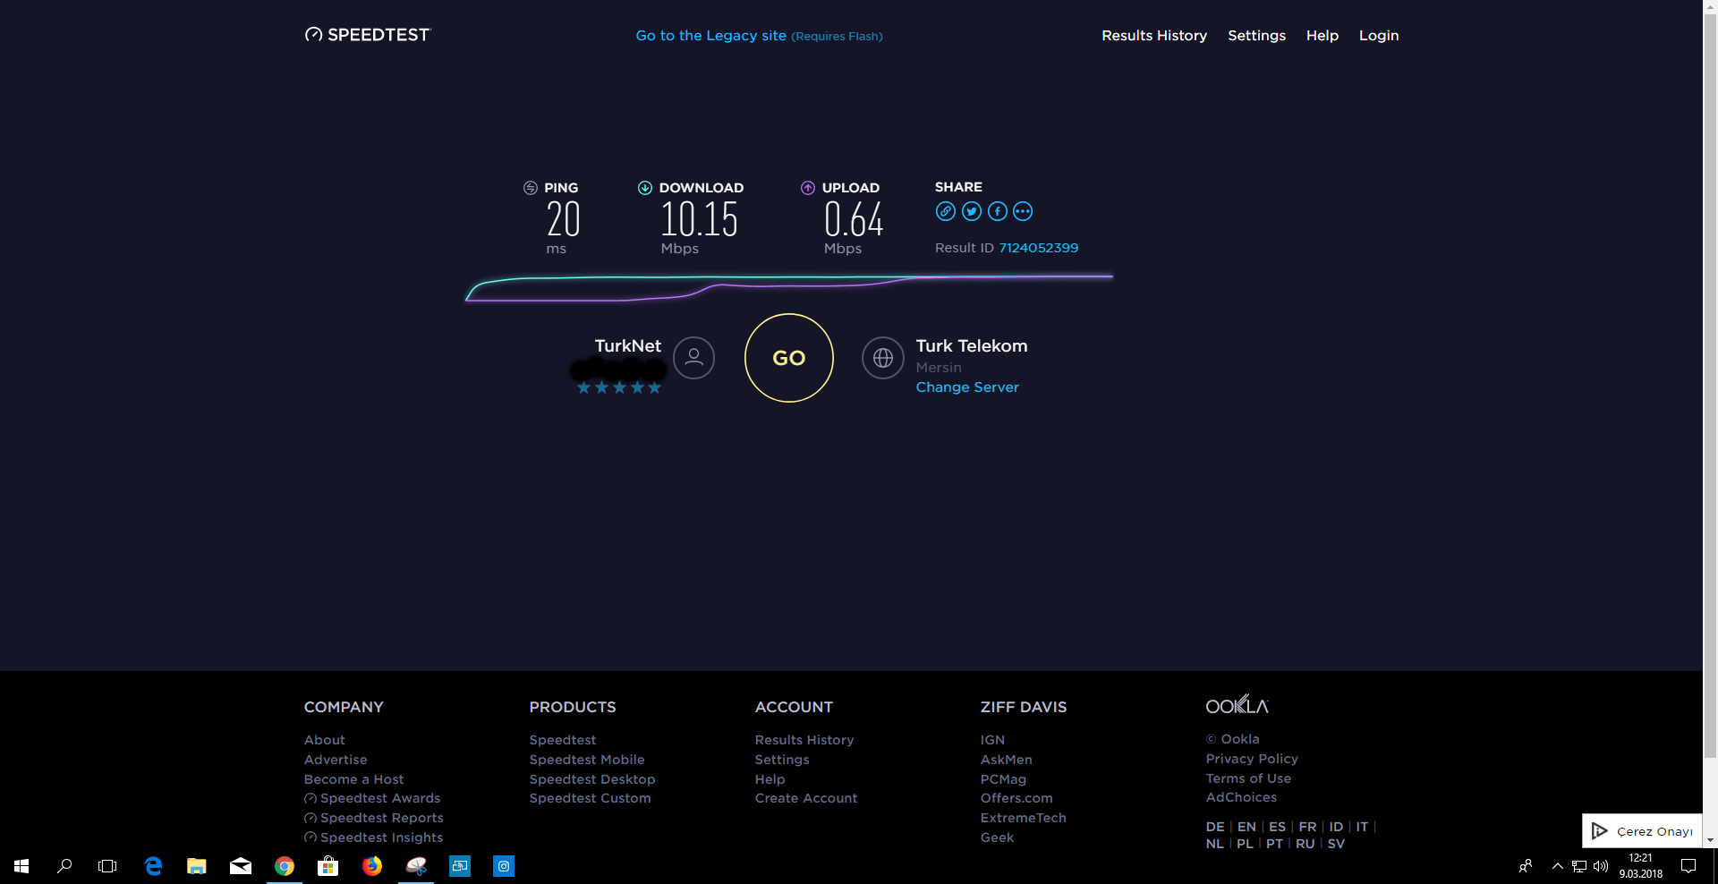1718x884 pixels.
Task: Click Create Account in the footer
Action: click(x=806, y=798)
